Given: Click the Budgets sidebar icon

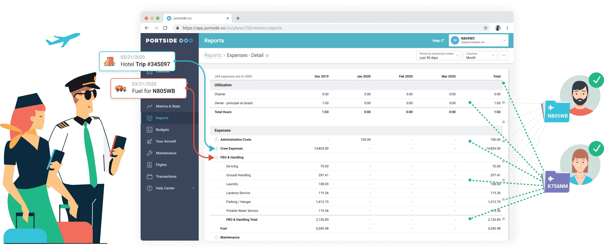Looking at the screenshot, I should (x=149, y=130).
